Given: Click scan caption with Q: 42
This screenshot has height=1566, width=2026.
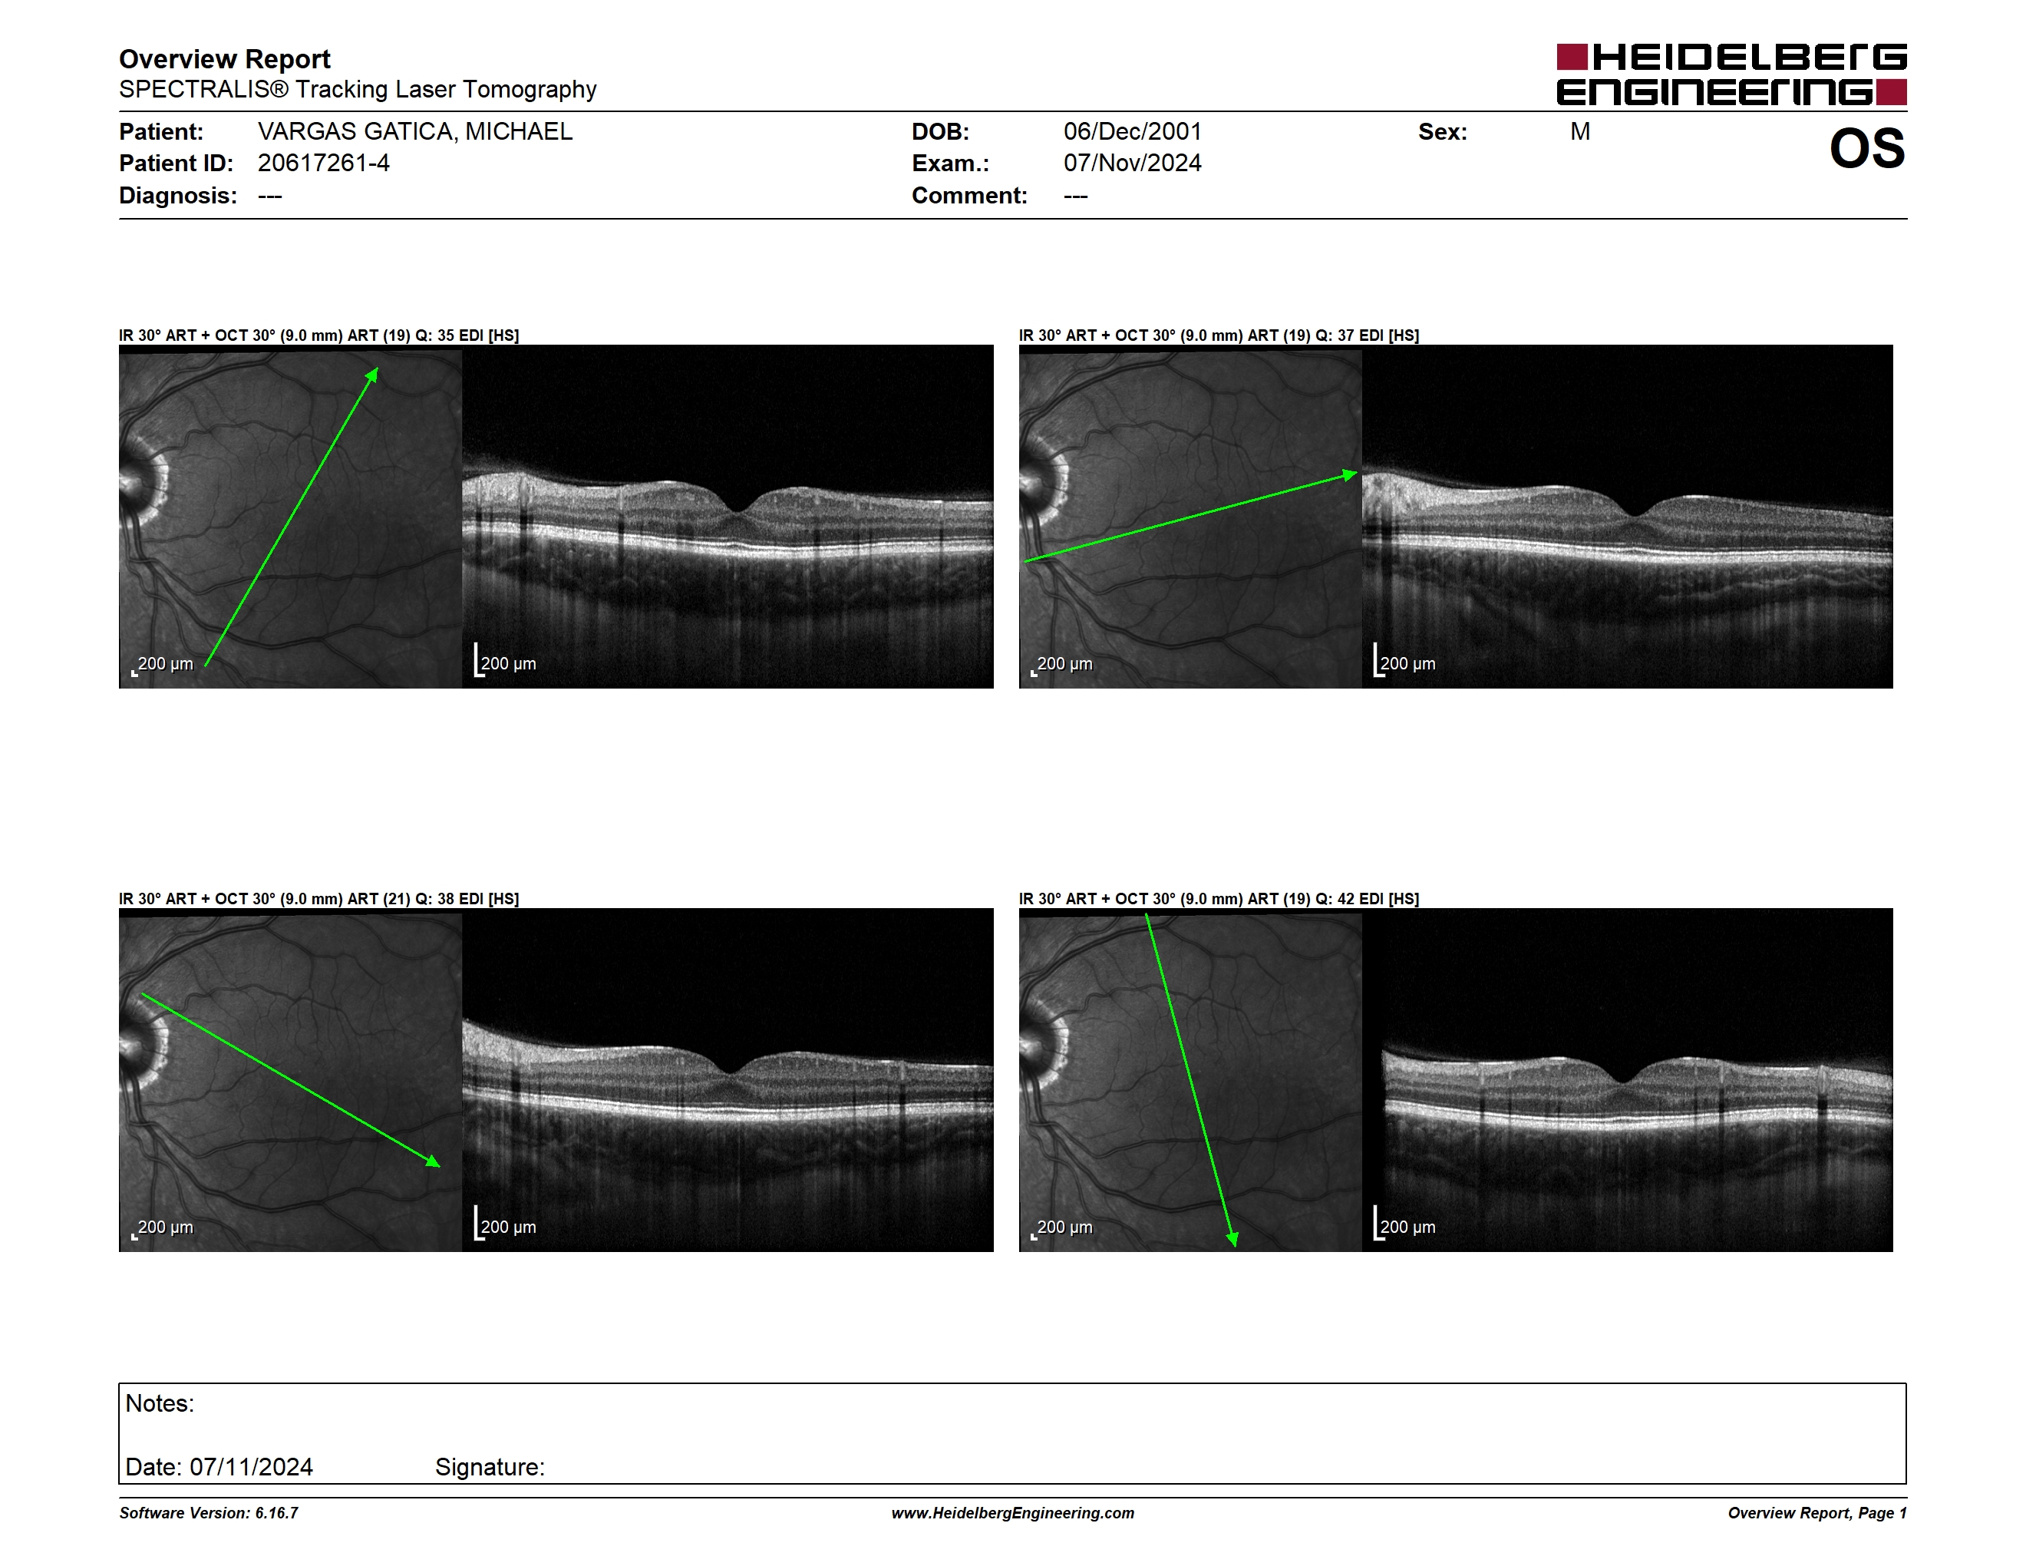Looking at the screenshot, I should pyautogui.click(x=1218, y=898).
